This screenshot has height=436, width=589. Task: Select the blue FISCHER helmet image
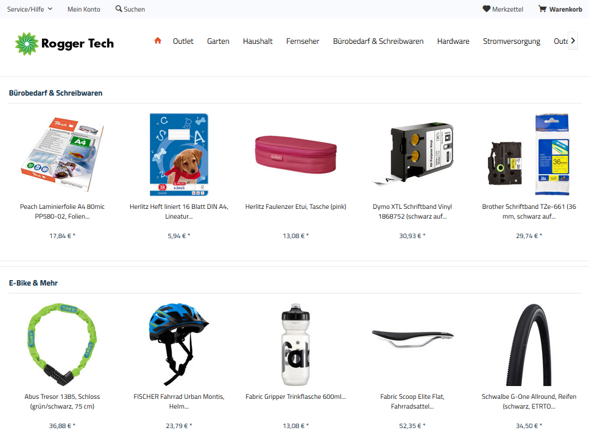[x=179, y=345]
